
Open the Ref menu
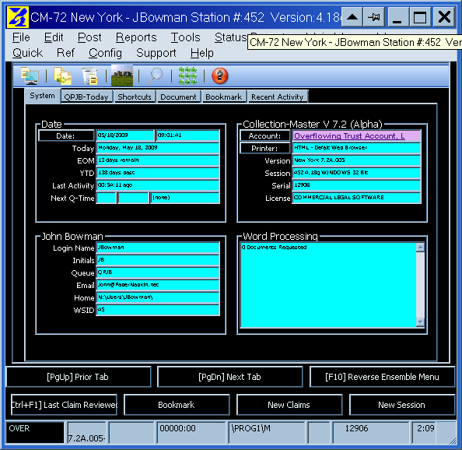[x=65, y=53]
